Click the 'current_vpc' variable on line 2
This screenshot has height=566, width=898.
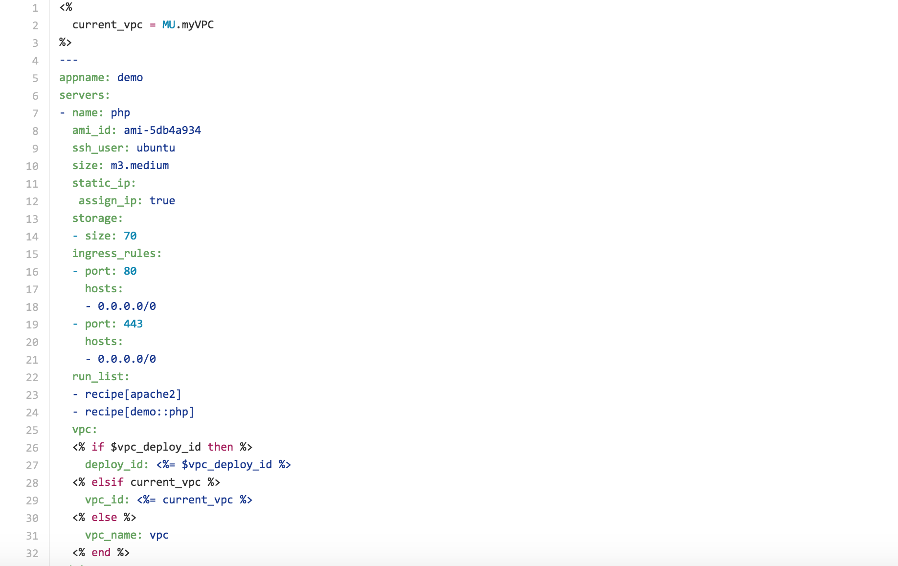coord(108,25)
